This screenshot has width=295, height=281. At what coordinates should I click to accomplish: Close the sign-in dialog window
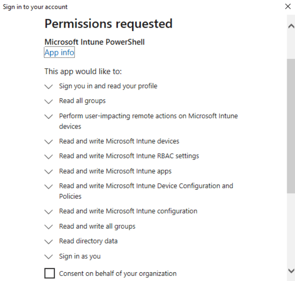[x=288, y=7]
